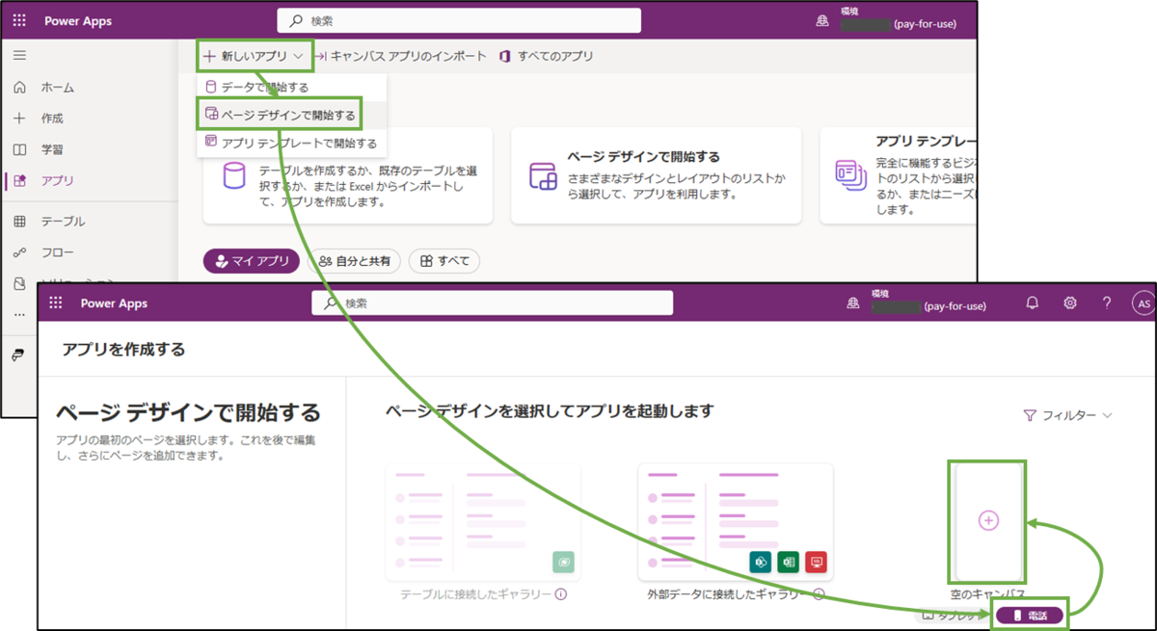Collapse the hamburger navigation menu
Screen dimensions: 1157x631
tap(19, 56)
